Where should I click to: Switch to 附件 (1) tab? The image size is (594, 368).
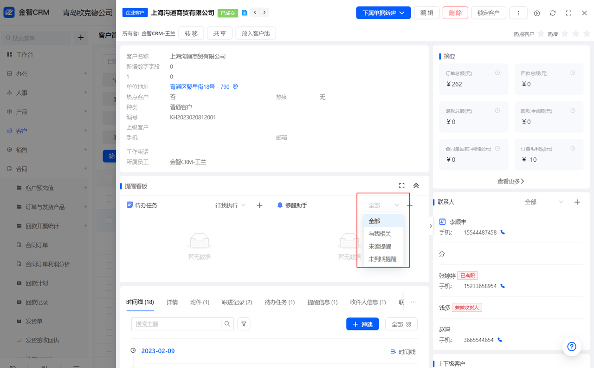[x=200, y=302]
